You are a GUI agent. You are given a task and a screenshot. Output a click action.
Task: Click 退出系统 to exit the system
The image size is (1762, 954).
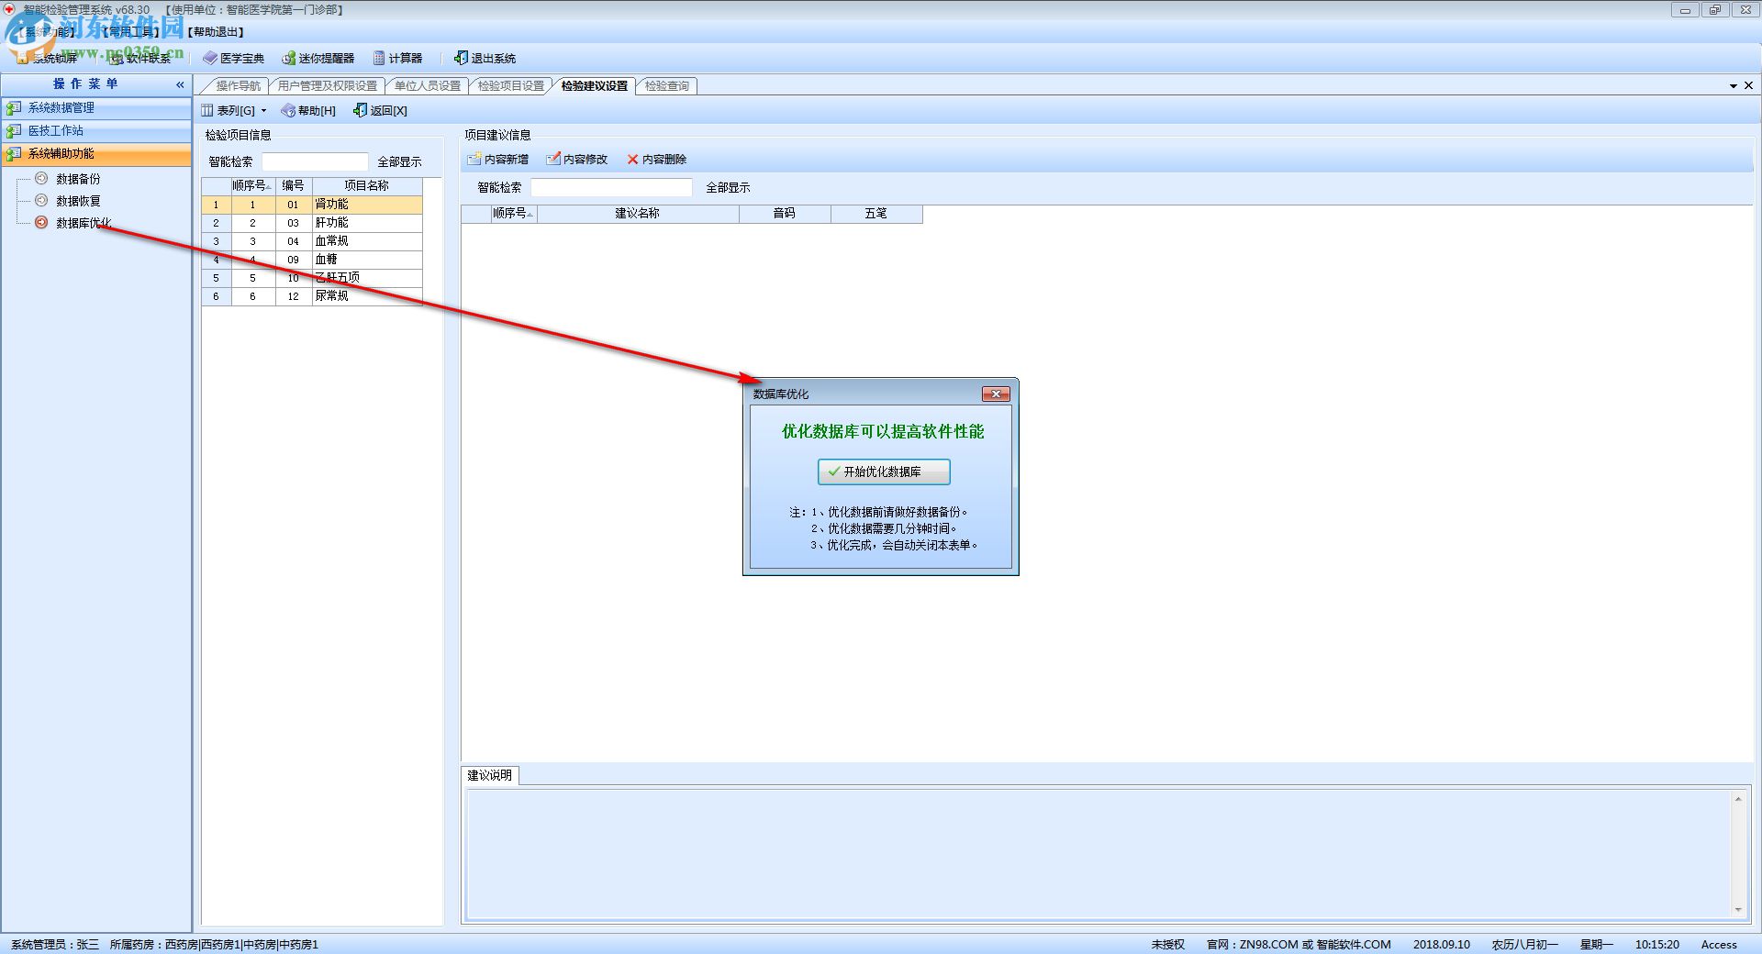click(485, 59)
